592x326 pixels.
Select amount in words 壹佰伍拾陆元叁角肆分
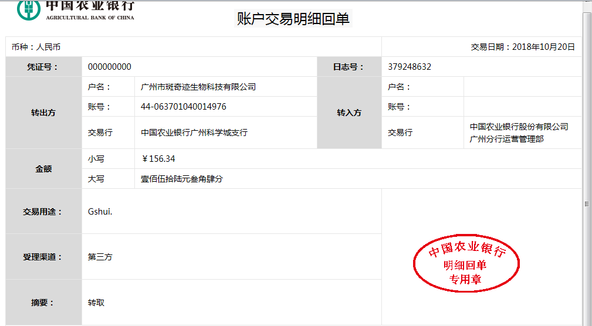(x=182, y=179)
